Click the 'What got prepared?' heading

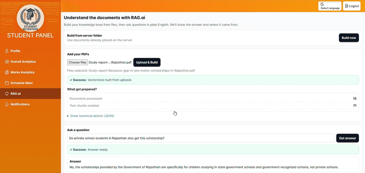tap(82, 89)
